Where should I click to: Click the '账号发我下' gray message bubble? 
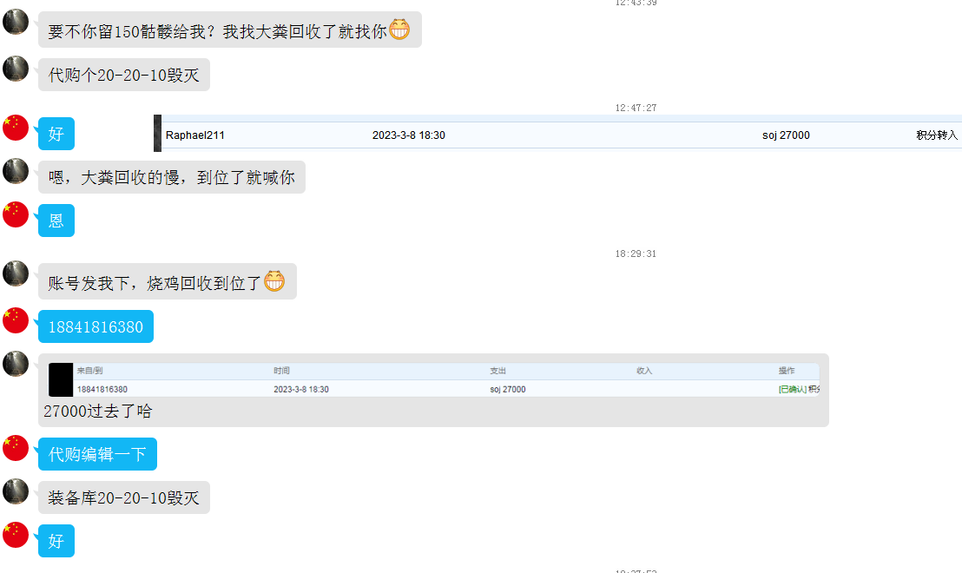[x=155, y=282]
